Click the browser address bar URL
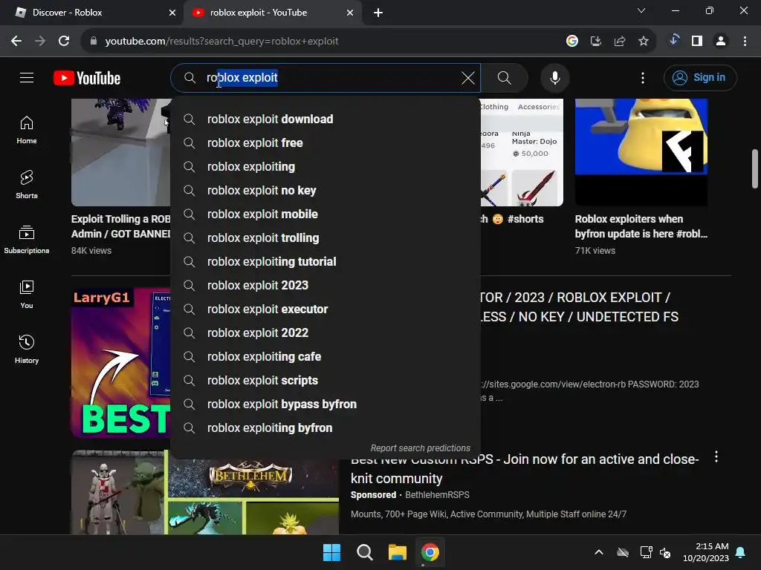The width and height of the screenshot is (761, 570). click(221, 42)
